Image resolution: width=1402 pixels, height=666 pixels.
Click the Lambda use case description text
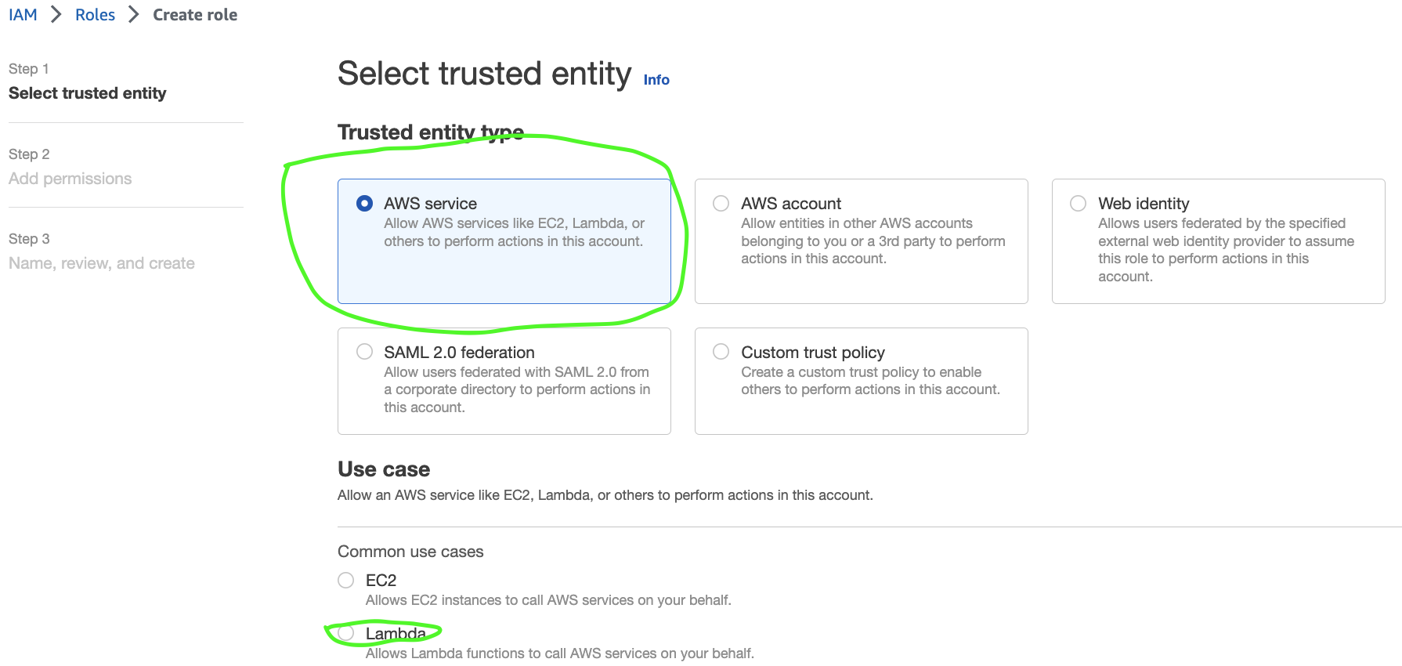[560, 653]
